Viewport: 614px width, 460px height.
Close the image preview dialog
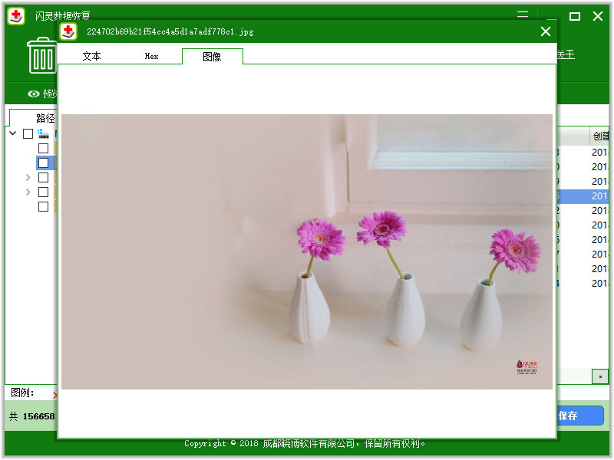[x=546, y=31]
